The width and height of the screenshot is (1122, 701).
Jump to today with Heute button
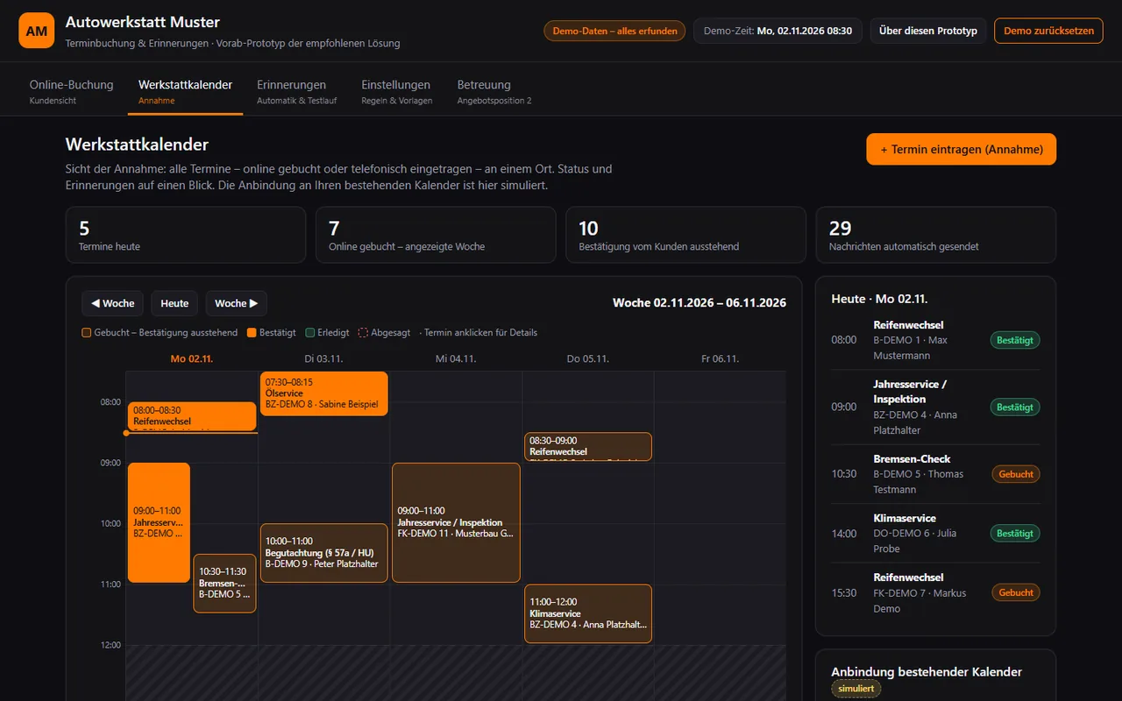pyautogui.click(x=174, y=303)
